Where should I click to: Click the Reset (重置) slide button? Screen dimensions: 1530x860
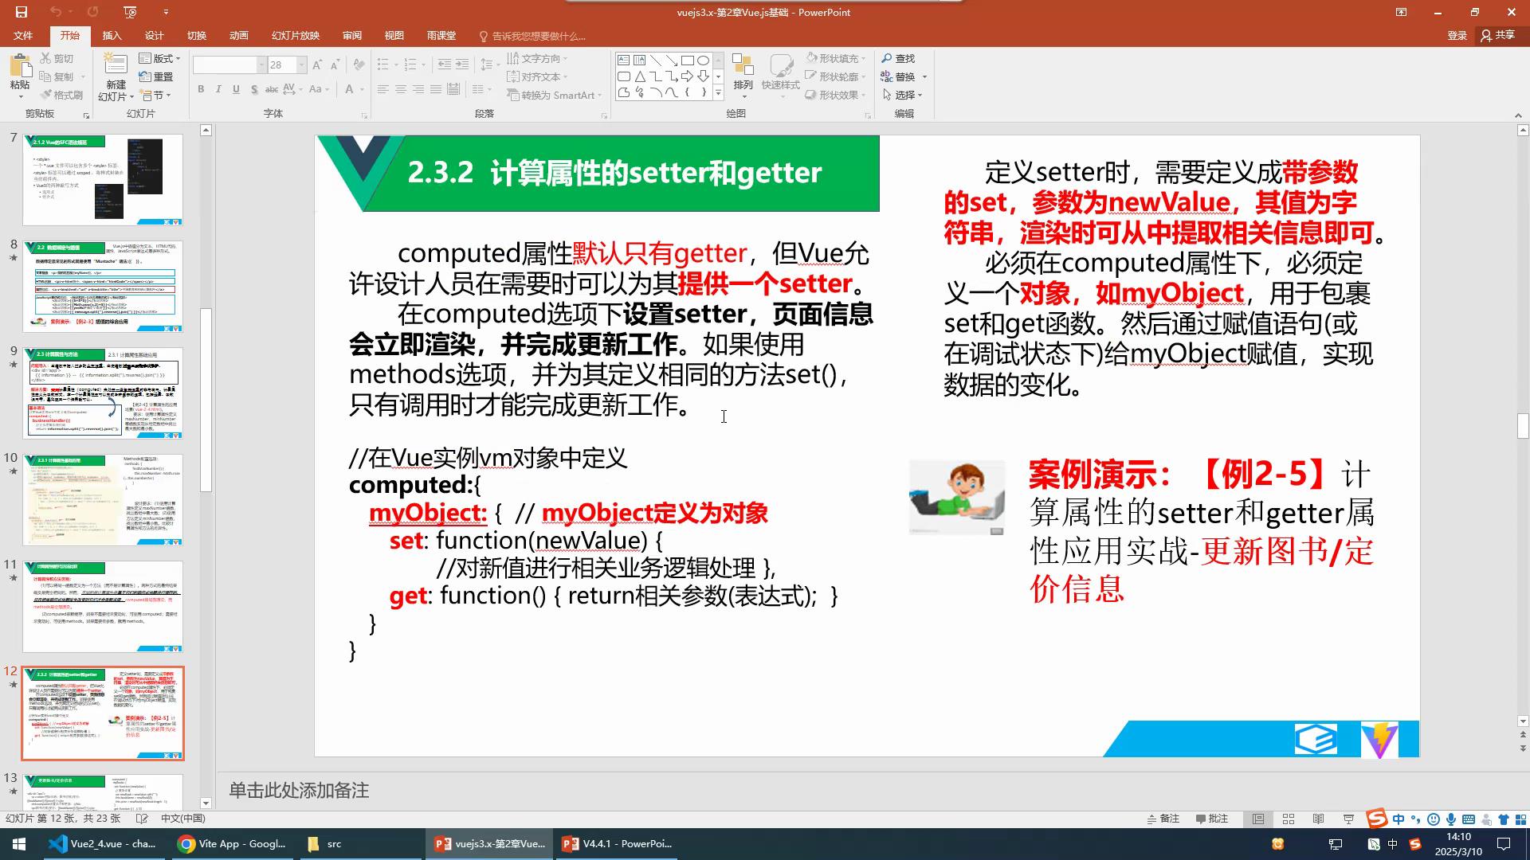[x=156, y=76]
